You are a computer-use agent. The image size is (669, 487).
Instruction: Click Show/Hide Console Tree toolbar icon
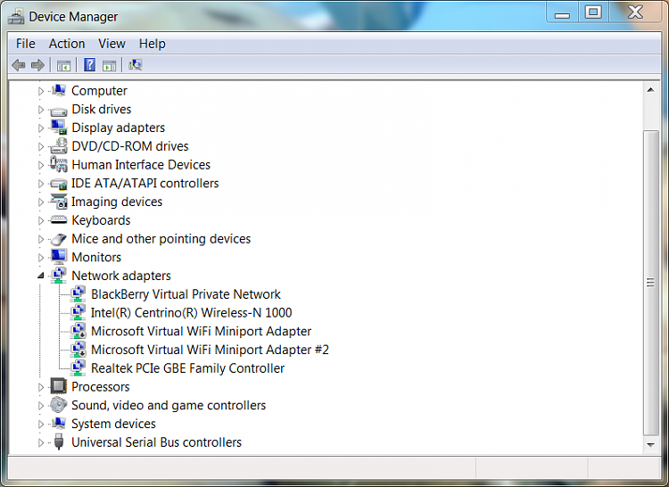click(x=63, y=66)
